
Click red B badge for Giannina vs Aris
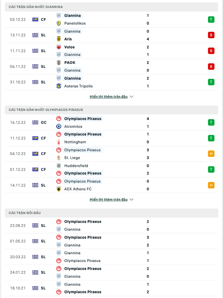coord(211,35)
